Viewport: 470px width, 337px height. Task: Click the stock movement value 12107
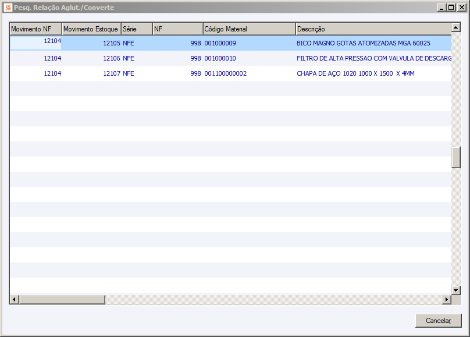[112, 73]
